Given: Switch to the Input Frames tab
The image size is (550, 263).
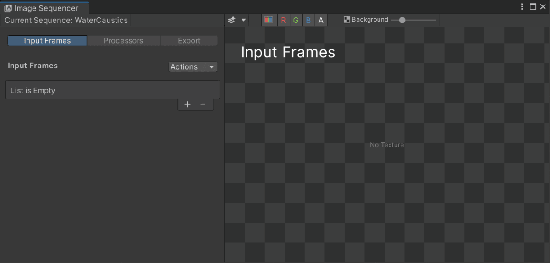Looking at the screenshot, I should [x=47, y=41].
